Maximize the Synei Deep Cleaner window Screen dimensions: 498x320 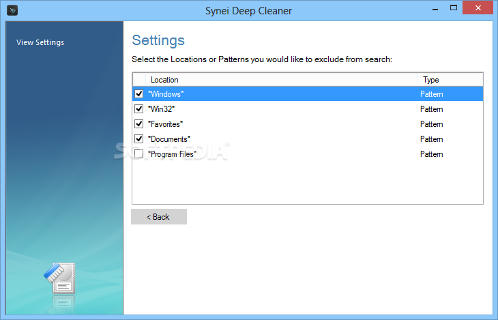[x=454, y=8]
